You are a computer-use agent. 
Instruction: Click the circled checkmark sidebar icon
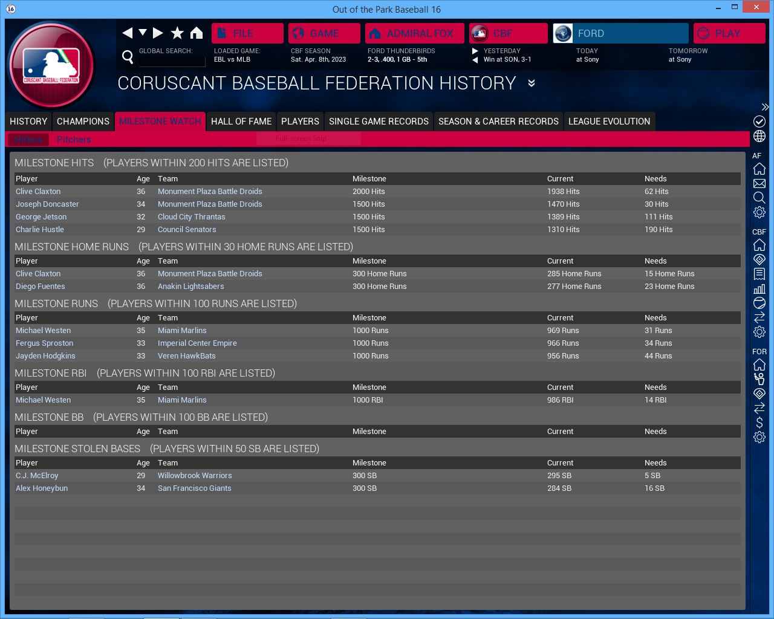coord(759,122)
